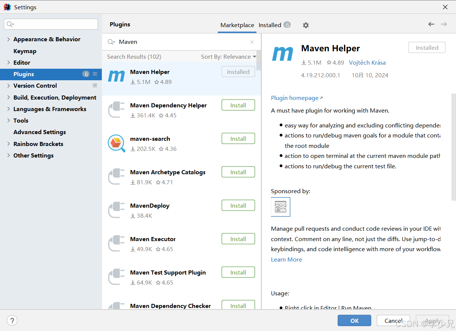Viewport: 456px width, 331px height.
Task: Open Advanced Settings
Action: click(x=39, y=132)
